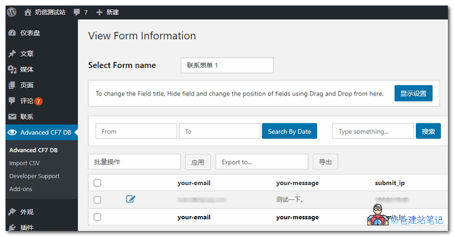Image resolution: width=454 pixels, height=237 pixels.
Task: Click the comments bubble icon in admin bar
Action: coord(76,12)
